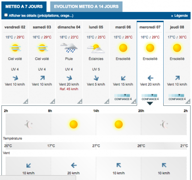Expand the corner triangle of jeudi 08
The height and width of the screenshot is (180, 192).
(x=188, y=102)
